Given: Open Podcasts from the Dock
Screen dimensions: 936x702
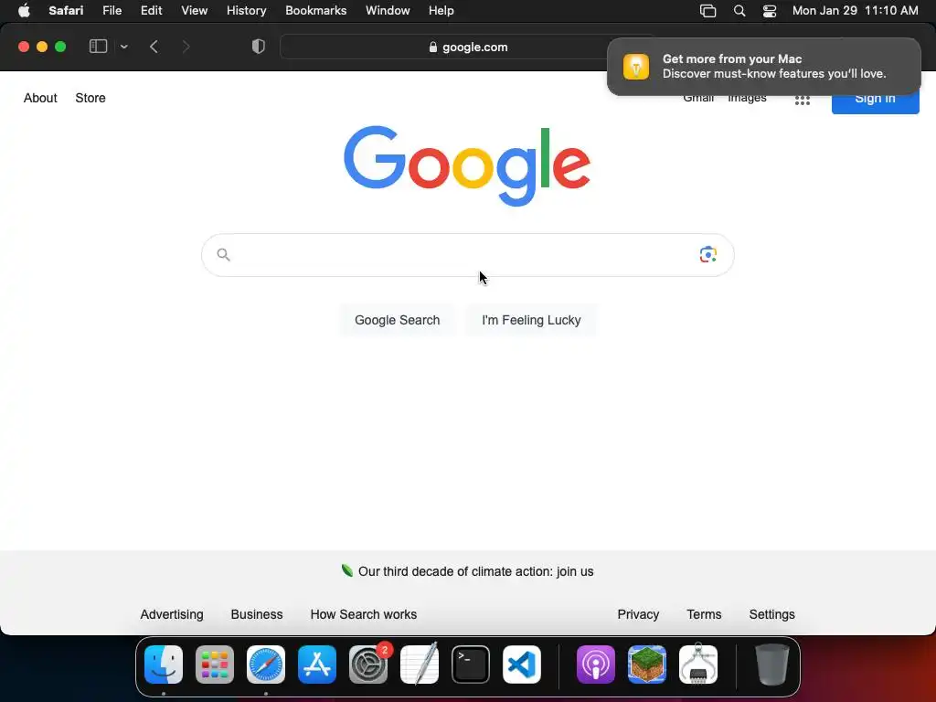Looking at the screenshot, I should 596,665.
